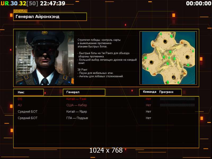Viewport: 212px width, 159px height.
Task: Click the 'Генерал Айронхэнд' title field
Action: coord(50,17)
